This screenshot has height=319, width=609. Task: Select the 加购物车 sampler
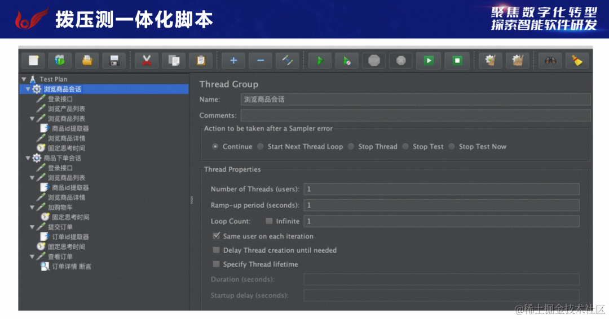60,208
